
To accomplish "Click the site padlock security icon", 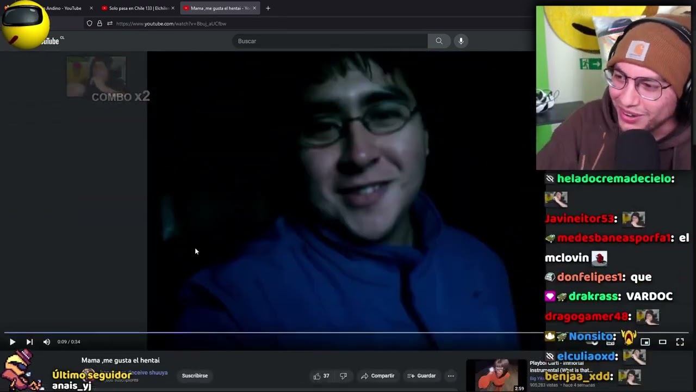I will click(x=100, y=23).
